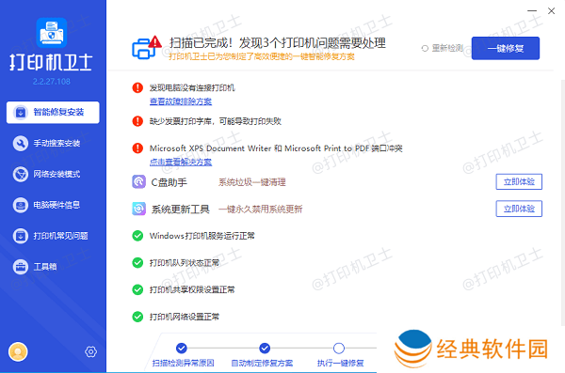Viewport: 565px width, 373px height.
Task: Click green check for 打印机网络设置正常
Action: (137, 317)
